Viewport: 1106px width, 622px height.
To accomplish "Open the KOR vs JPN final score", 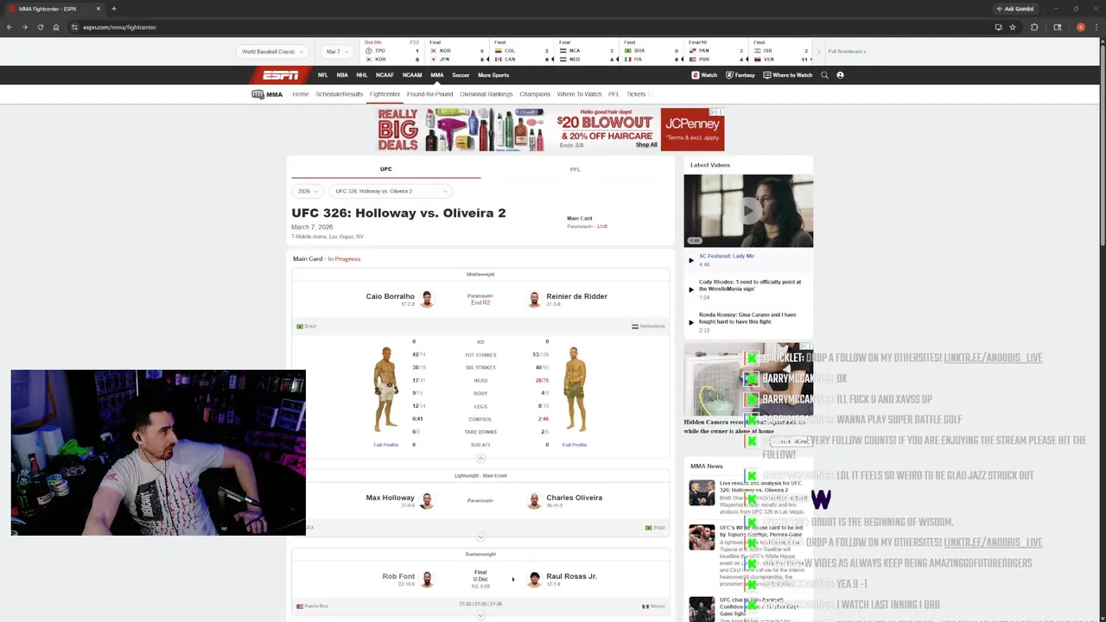I will pyautogui.click(x=457, y=52).
